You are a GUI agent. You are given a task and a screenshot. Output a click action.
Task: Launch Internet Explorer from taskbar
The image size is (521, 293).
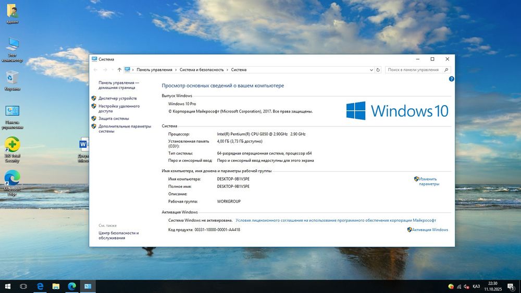pos(40,286)
